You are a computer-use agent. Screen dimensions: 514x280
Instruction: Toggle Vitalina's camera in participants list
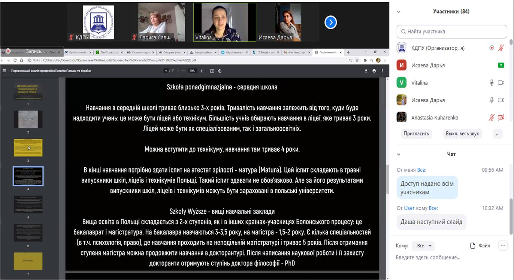pos(501,83)
